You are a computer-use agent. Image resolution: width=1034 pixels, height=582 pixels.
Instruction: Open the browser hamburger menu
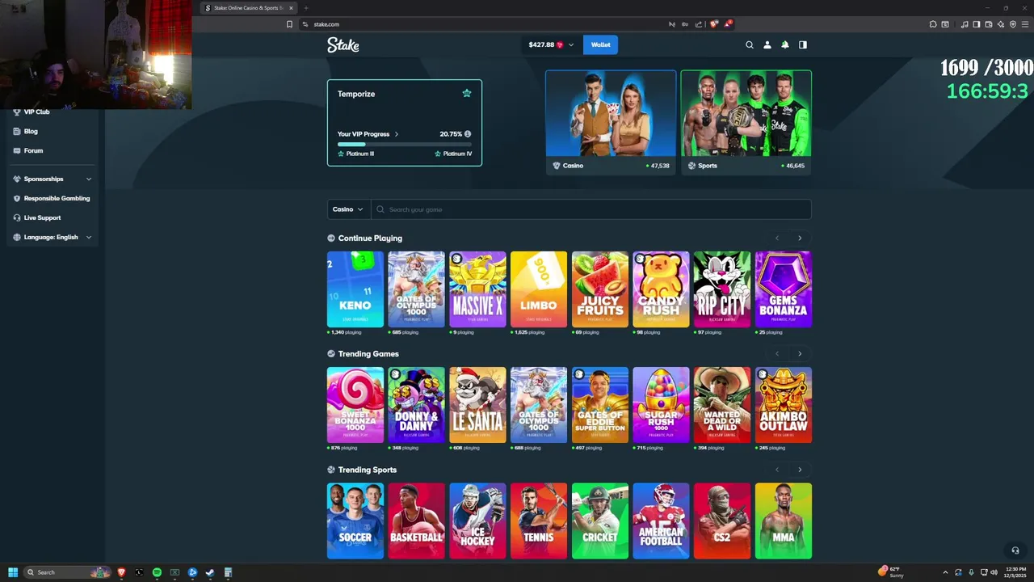point(1025,24)
